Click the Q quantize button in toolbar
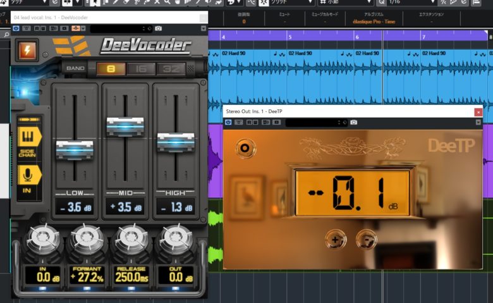Viewport: 493px width, 303px height. [381, 2]
